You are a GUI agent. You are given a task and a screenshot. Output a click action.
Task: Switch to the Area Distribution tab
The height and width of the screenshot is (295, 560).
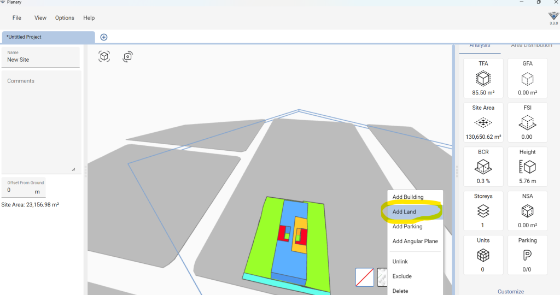tap(532, 46)
